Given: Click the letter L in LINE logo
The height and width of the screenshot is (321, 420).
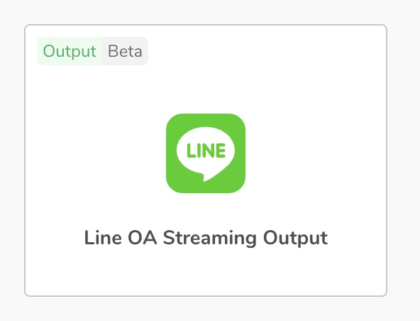Looking at the screenshot, I should 190,151.
